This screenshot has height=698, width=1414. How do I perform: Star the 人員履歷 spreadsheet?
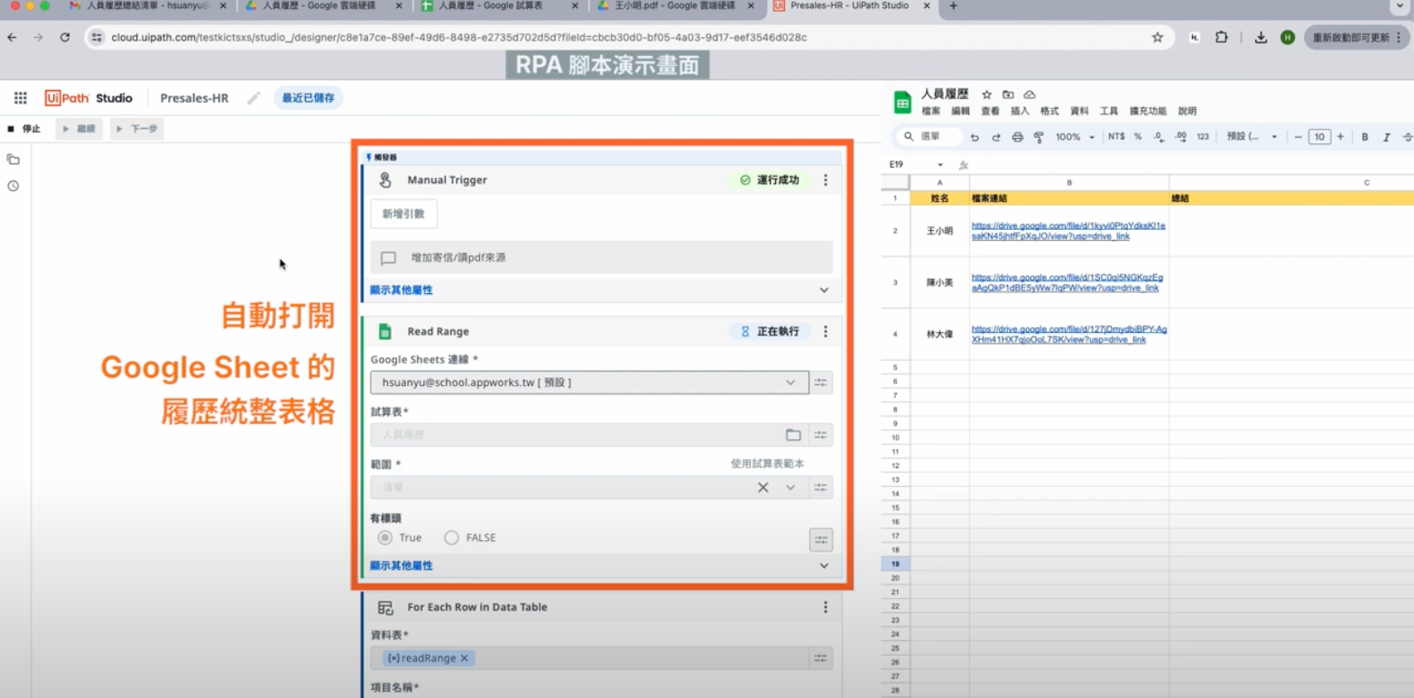(986, 95)
